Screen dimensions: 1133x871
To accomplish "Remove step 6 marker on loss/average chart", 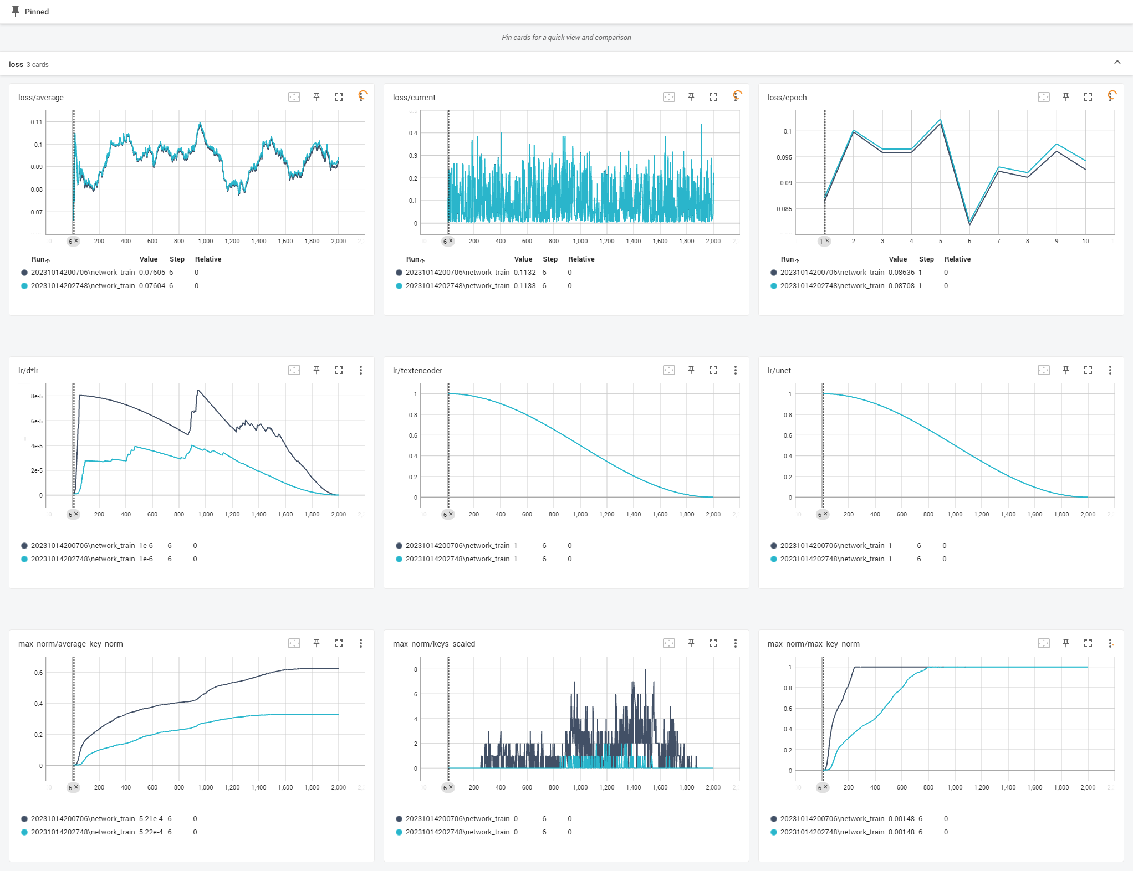I will (x=76, y=241).
